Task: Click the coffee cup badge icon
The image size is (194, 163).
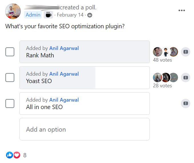Action: [48, 15]
